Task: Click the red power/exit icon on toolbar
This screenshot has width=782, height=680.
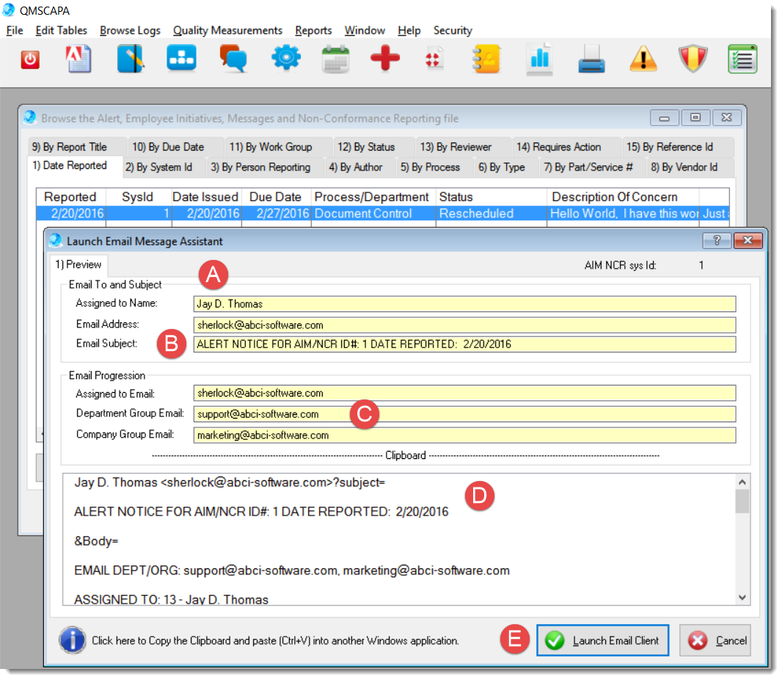Action: coord(29,59)
